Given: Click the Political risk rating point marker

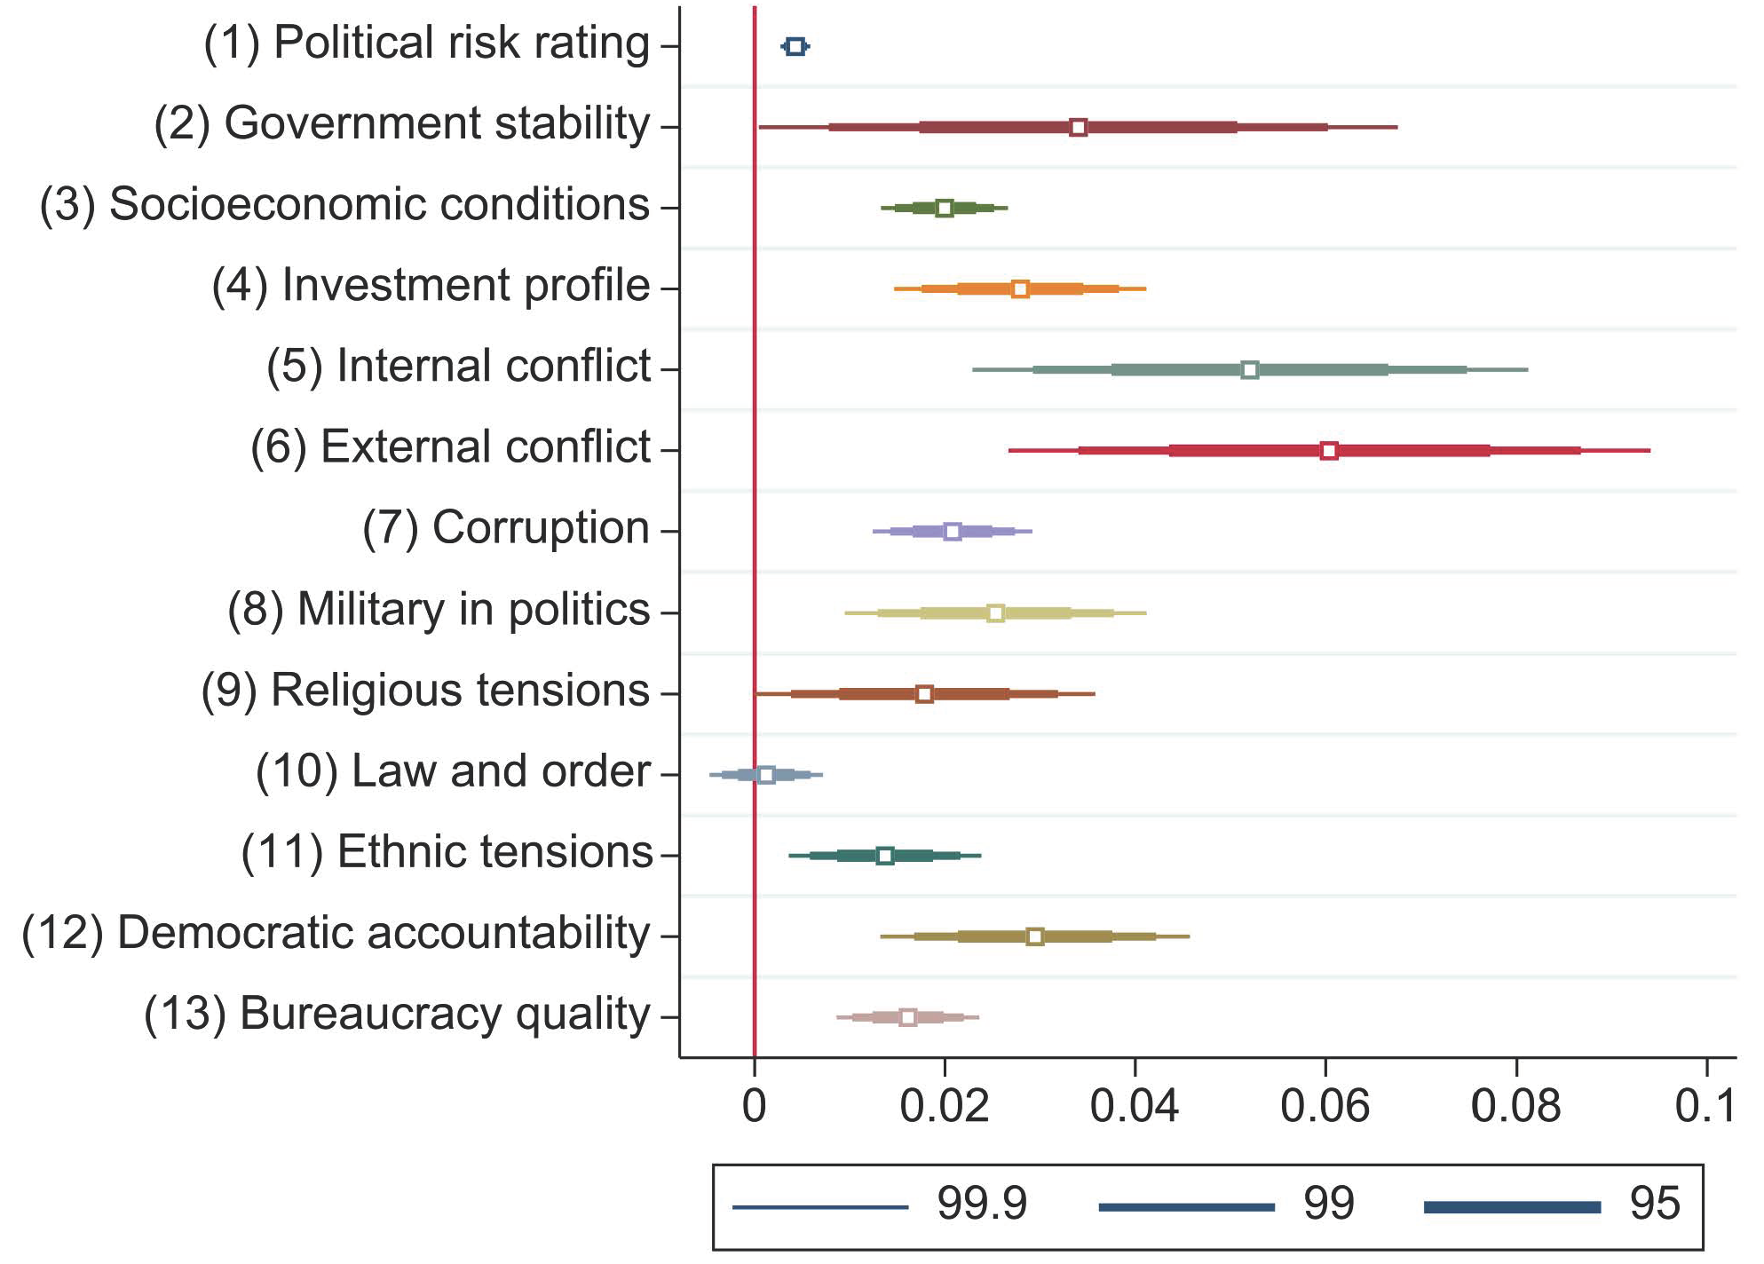Looking at the screenshot, I should tap(795, 46).
